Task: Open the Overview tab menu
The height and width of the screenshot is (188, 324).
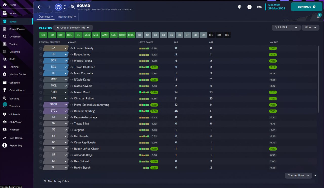Action: click(x=46, y=17)
